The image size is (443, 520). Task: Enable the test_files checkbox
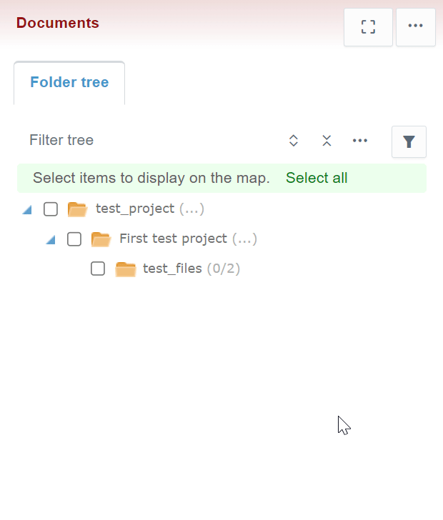(x=98, y=269)
